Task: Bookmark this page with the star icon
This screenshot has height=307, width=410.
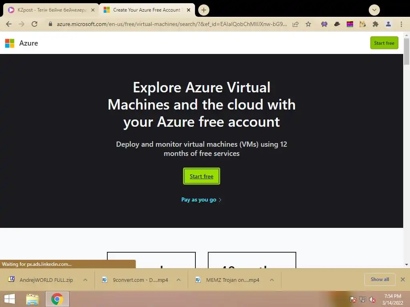Action: (x=308, y=24)
